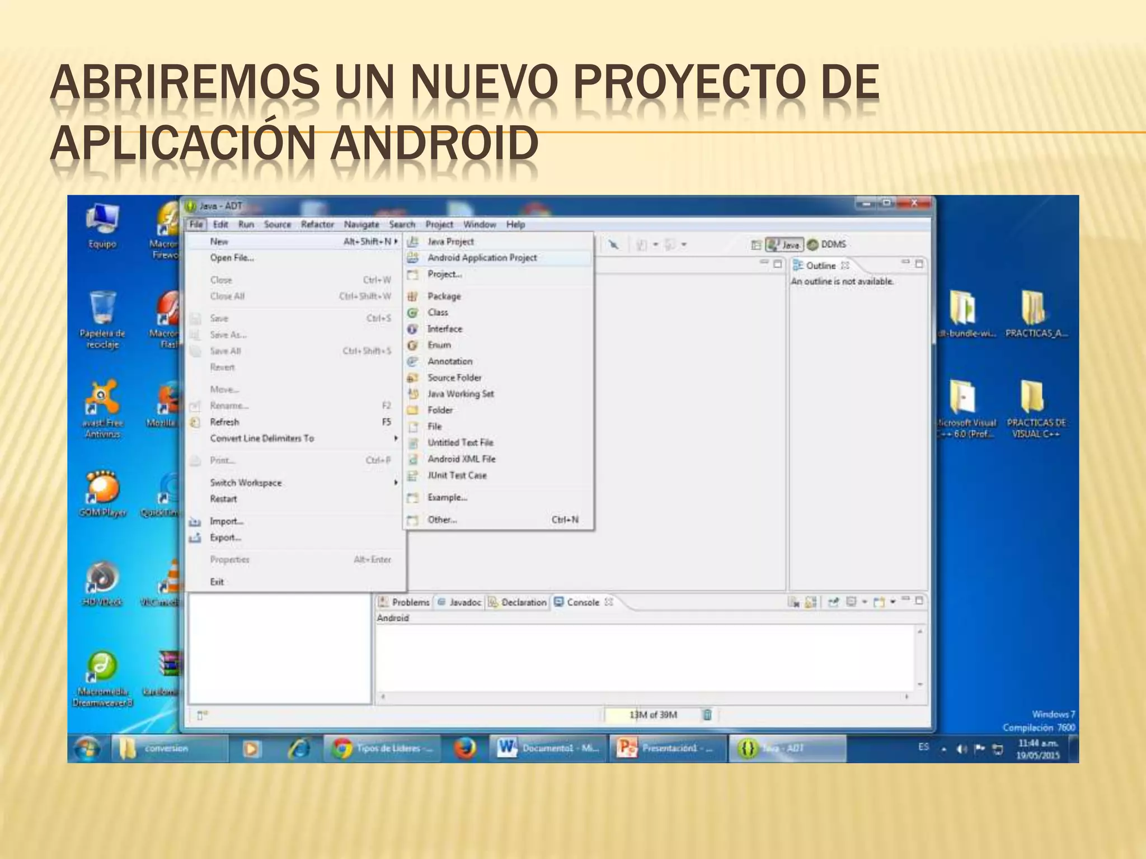Open Chrome taskbar item Tipos de Lideres
Screen dimensions: 1146x859
pos(382,749)
